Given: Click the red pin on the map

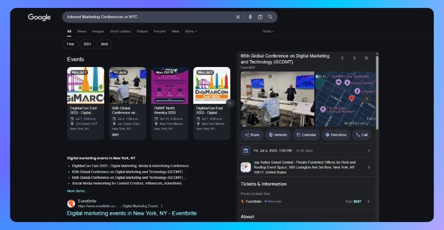Looking at the screenshot, I should click(351, 98).
